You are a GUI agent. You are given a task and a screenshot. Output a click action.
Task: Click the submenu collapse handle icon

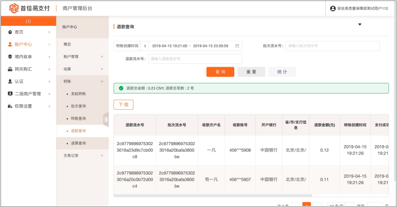click(x=106, y=119)
